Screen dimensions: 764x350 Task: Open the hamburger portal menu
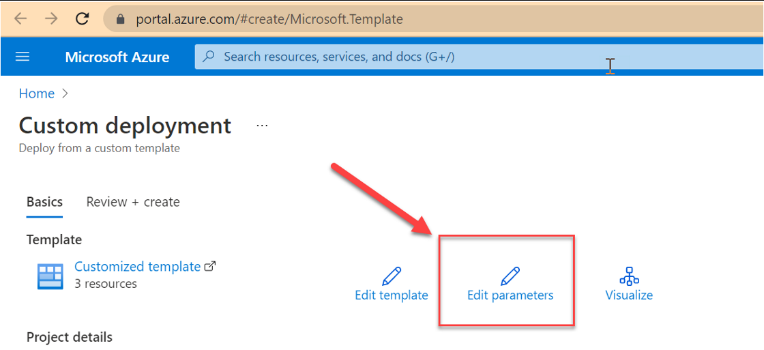pos(23,57)
